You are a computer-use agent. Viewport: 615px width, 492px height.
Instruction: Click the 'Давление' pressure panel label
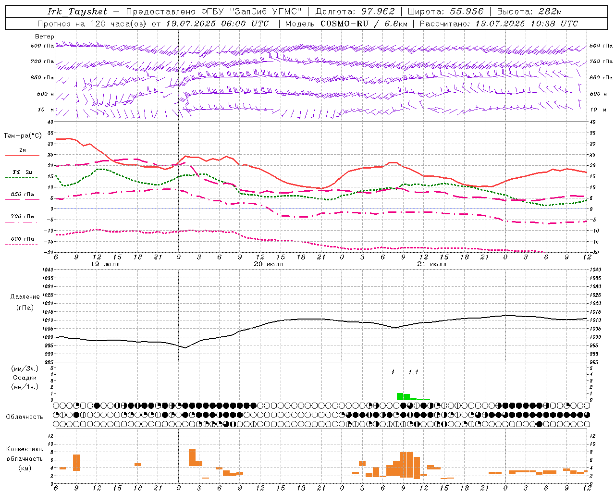[25, 297]
